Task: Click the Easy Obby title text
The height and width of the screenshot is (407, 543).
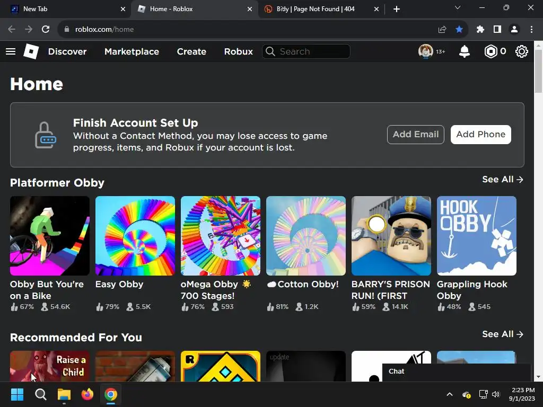Action: point(119,284)
